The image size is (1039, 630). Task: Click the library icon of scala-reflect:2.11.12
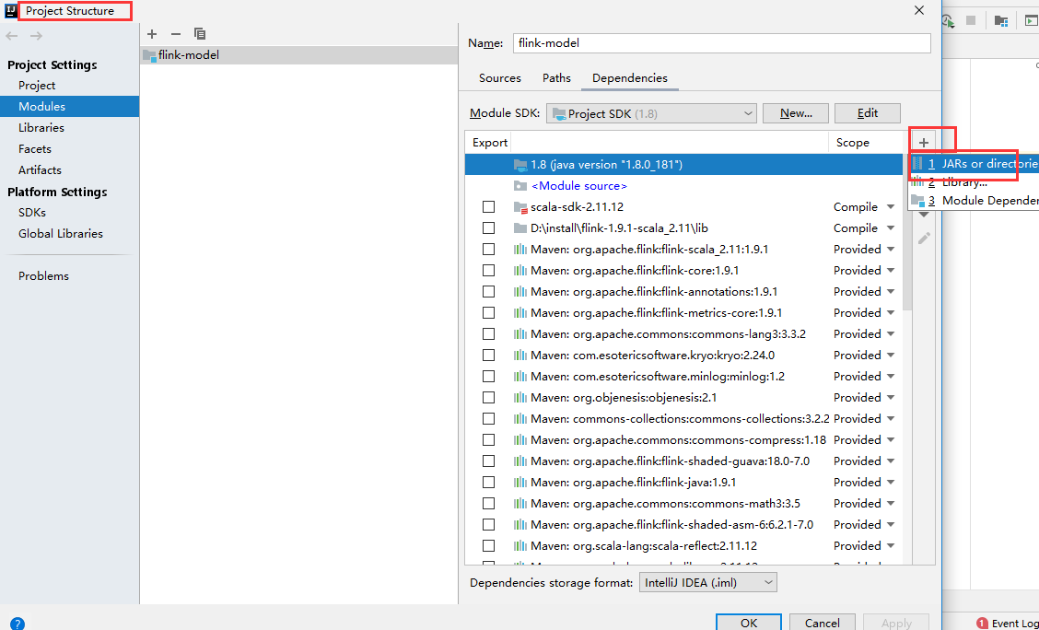520,546
